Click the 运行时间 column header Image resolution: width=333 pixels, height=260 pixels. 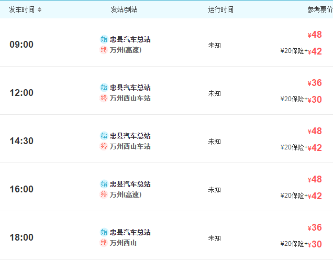(220, 9)
